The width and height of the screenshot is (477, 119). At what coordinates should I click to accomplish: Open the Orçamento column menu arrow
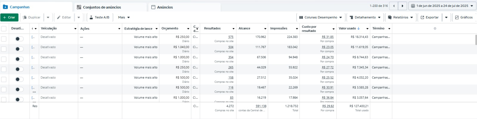click(188, 29)
